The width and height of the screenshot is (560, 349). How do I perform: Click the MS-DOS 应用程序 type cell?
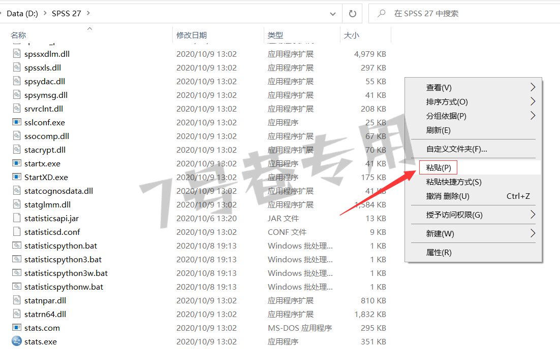point(300,328)
